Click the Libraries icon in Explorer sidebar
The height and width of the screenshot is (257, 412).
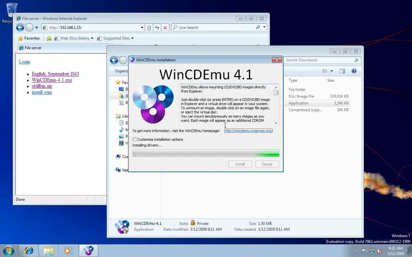click(118, 116)
